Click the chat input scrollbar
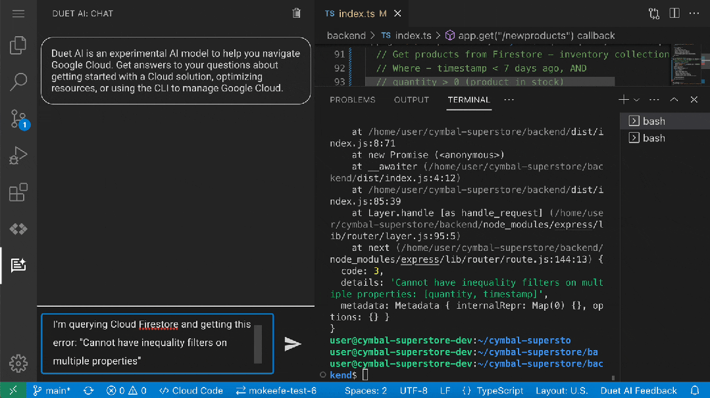710x398 pixels. click(x=258, y=343)
